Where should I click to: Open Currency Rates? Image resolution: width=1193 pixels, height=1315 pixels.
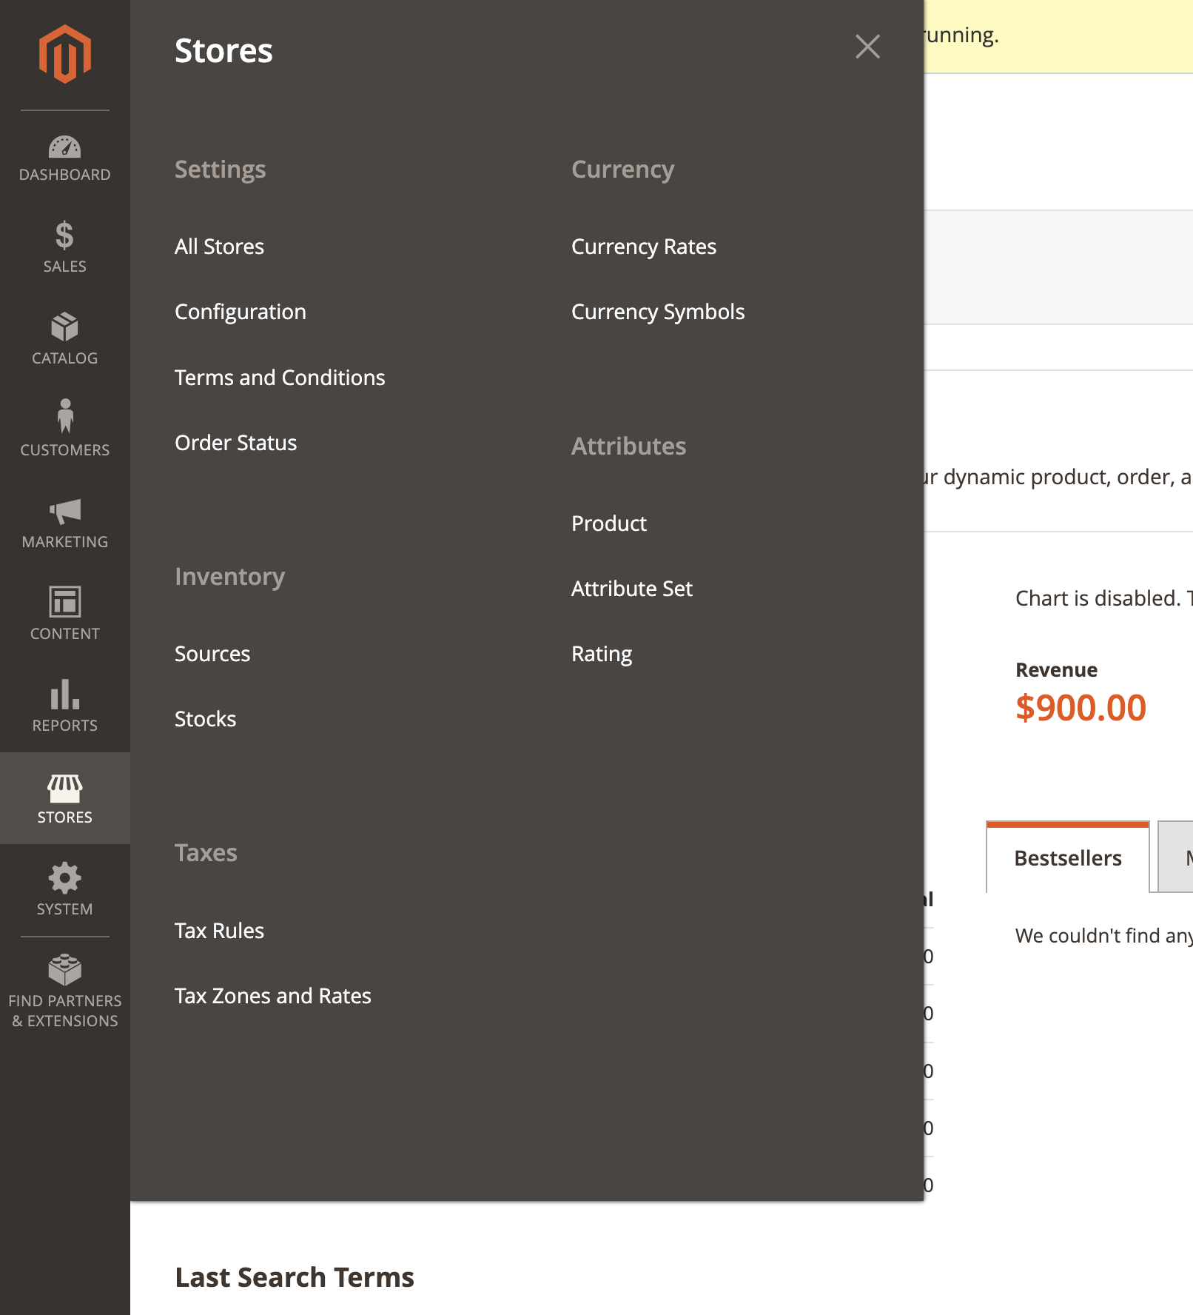click(x=644, y=247)
